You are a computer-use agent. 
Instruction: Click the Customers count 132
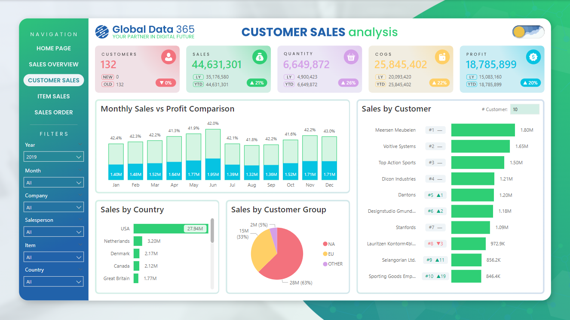109,65
